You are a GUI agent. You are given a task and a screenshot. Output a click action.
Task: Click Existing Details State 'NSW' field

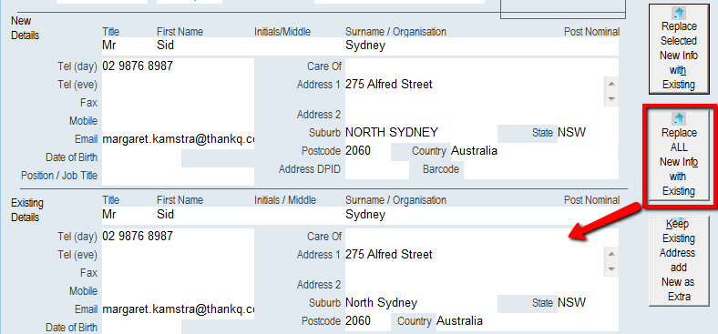[x=588, y=303]
